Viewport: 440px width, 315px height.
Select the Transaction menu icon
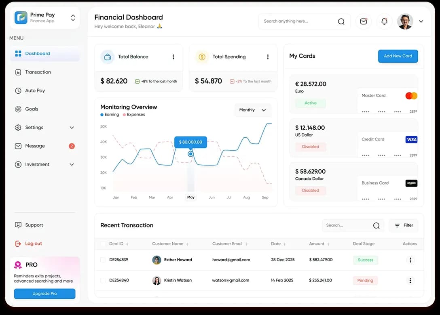pos(17,72)
